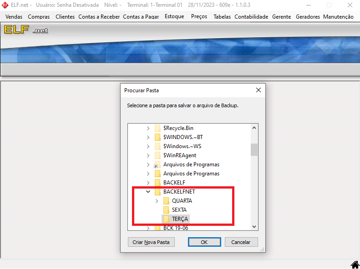Select the BACKELF folder icon

tap(157, 183)
